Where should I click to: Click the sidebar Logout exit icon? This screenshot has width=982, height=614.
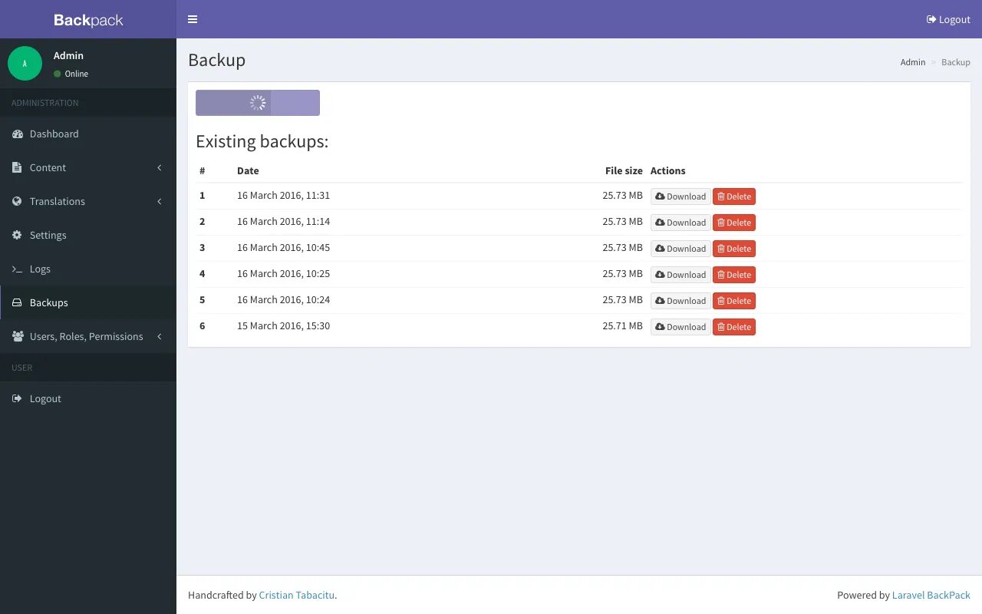[x=17, y=398]
